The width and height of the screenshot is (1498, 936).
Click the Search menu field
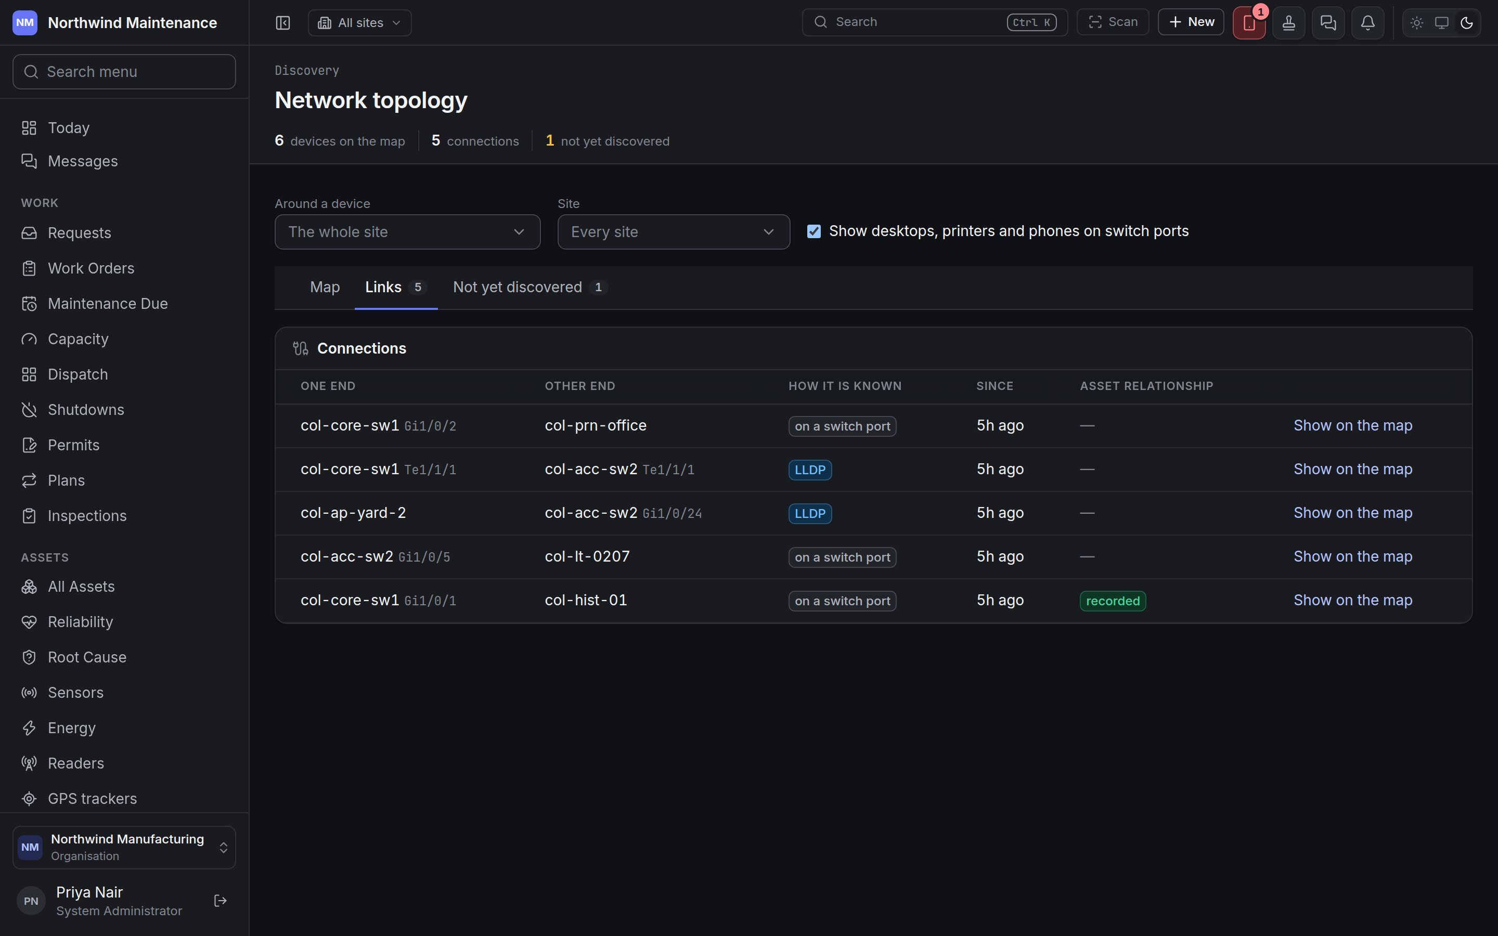pos(124,72)
